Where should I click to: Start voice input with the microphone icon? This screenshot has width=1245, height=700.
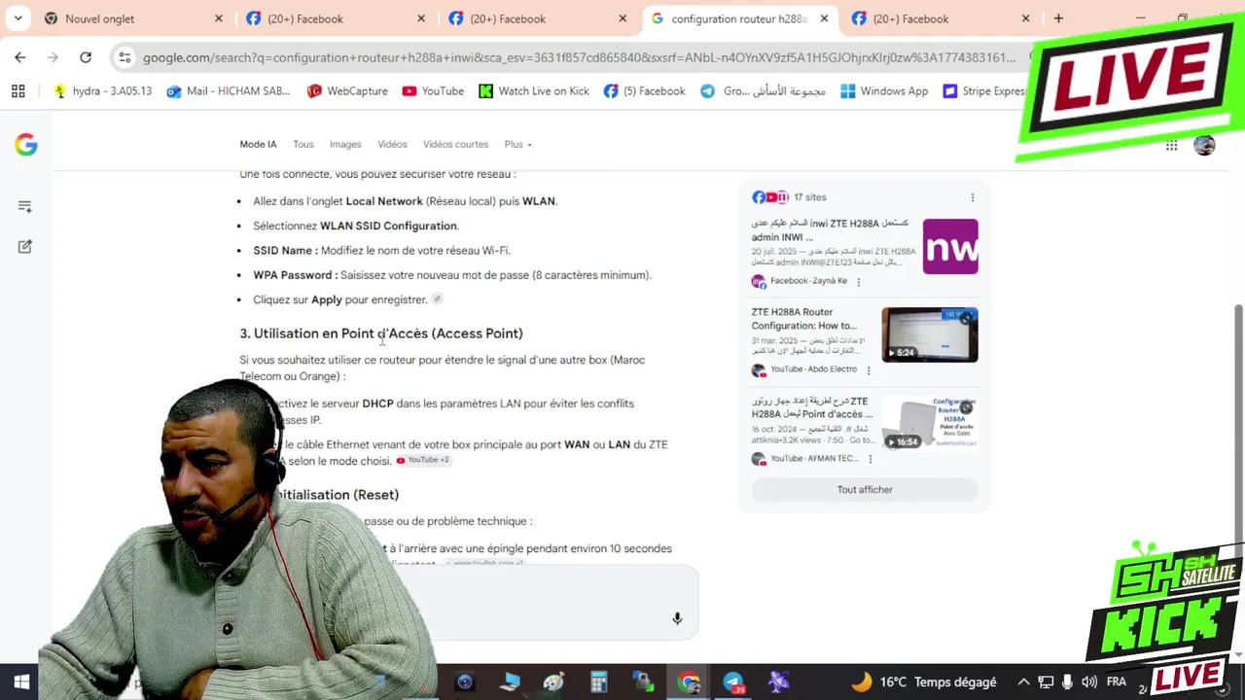(x=677, y=618)
